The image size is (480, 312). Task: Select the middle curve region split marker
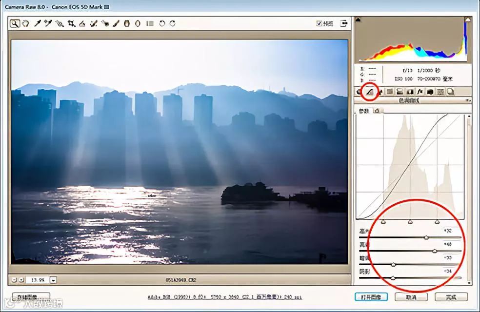click(410, 222)
